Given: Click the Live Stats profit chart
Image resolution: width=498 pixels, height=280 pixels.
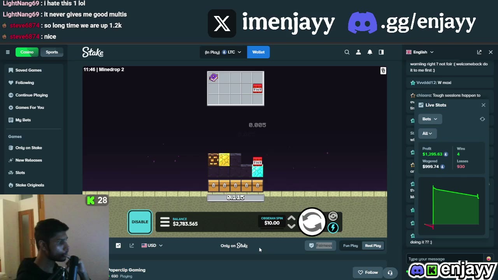Looking at the screenshot, I should [452, 206].
